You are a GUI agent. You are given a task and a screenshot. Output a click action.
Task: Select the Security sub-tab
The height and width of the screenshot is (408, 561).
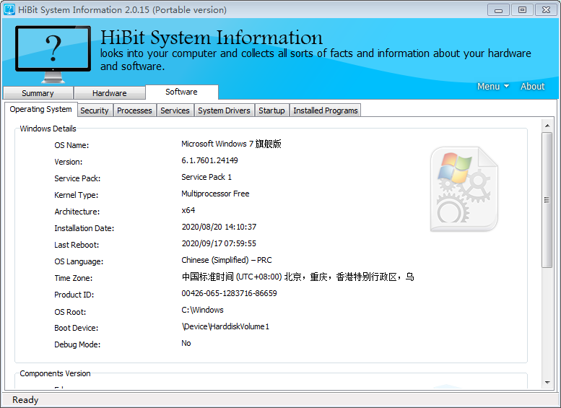95,110
